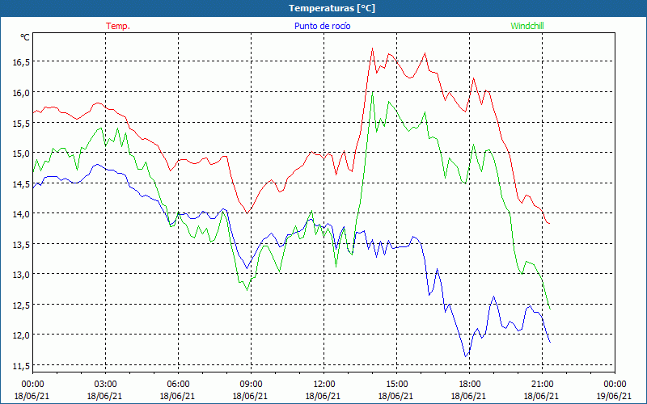Click the 'Temperaturas [°C]' chart title
Screen dimensions: 647x404
332,8
